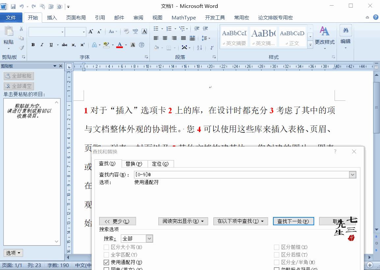380x270 pixels.
Task: Open the 选项 dropdown in clipboard pane
Action: (13, 253)
